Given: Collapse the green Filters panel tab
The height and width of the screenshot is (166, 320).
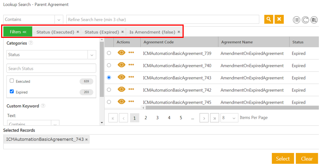Looking at the screenshot, I should pos(18,32).
